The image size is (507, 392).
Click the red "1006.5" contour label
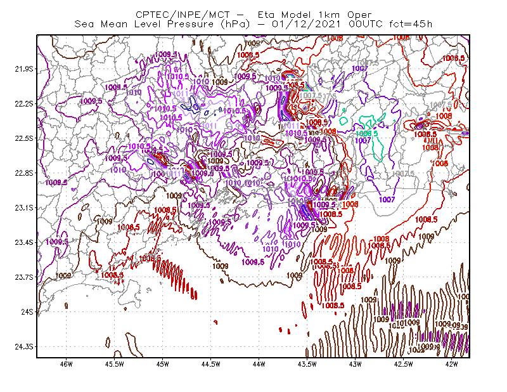(453, 58)
